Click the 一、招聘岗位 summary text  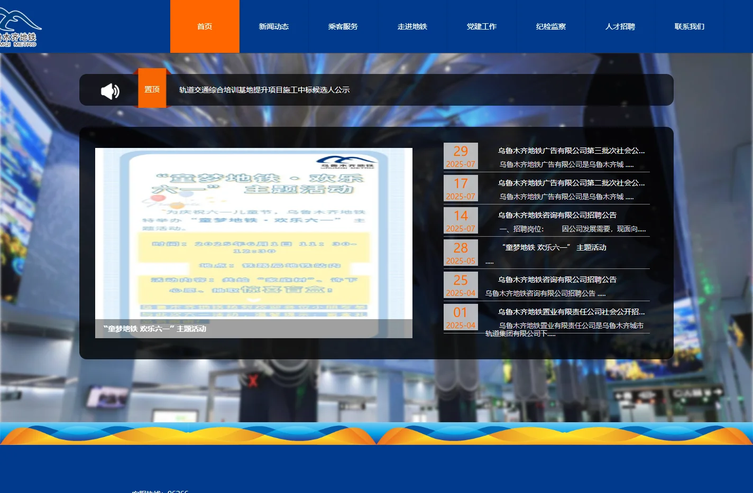(x=573, y=229)
